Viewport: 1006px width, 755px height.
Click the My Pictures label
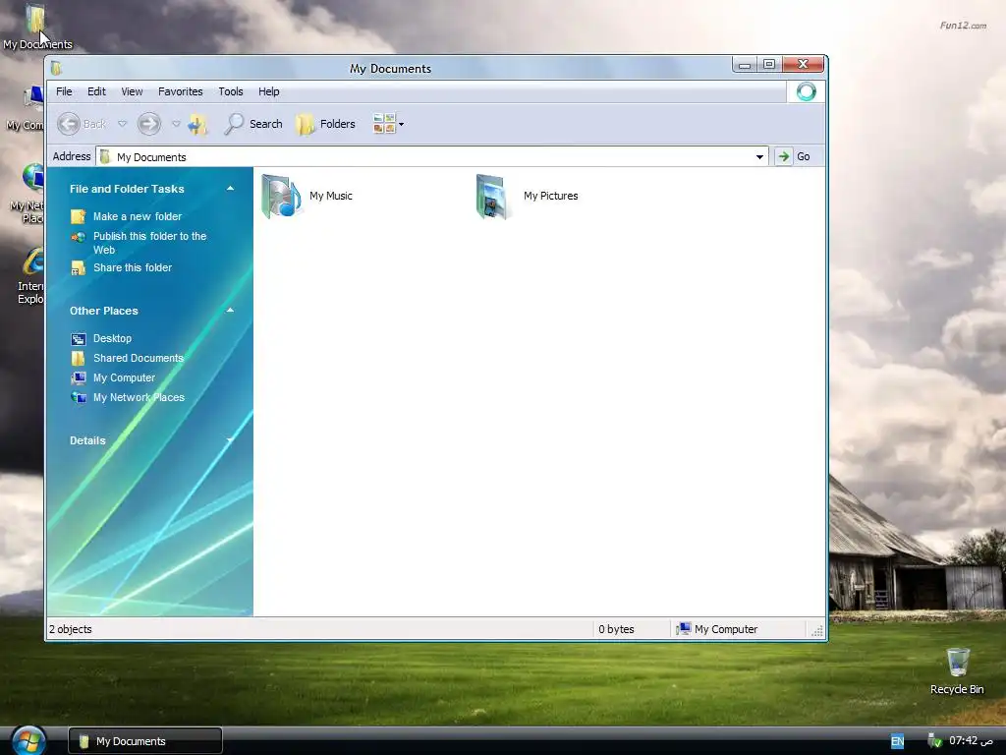pyautogui.click(x=550, y=196)
